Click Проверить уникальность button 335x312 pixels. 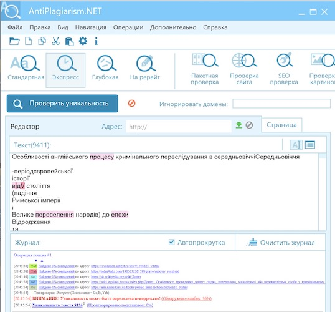62,104
